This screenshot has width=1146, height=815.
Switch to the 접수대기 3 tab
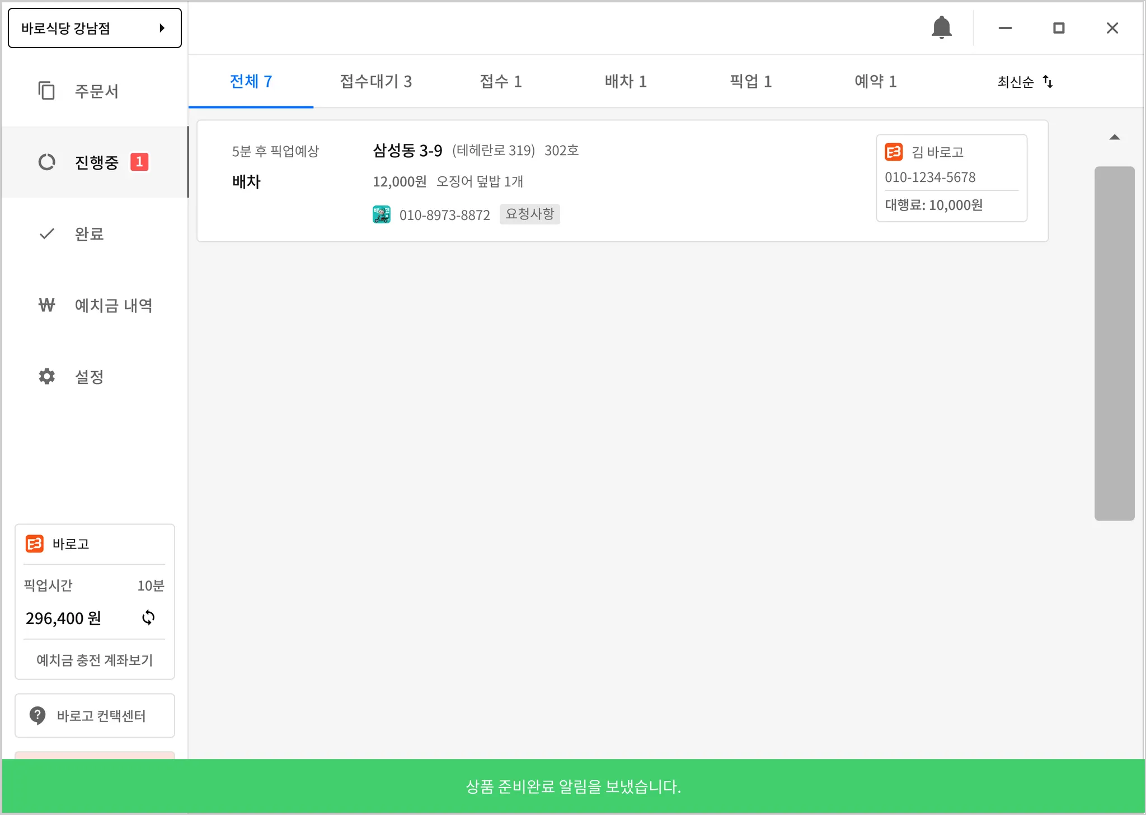[375, 82]
